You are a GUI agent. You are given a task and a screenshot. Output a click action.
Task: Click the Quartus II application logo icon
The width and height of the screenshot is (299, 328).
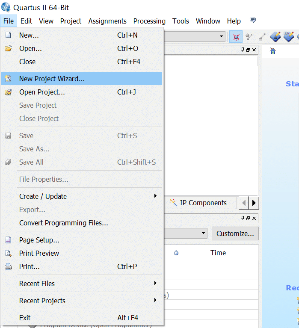(x=6, y=7)
